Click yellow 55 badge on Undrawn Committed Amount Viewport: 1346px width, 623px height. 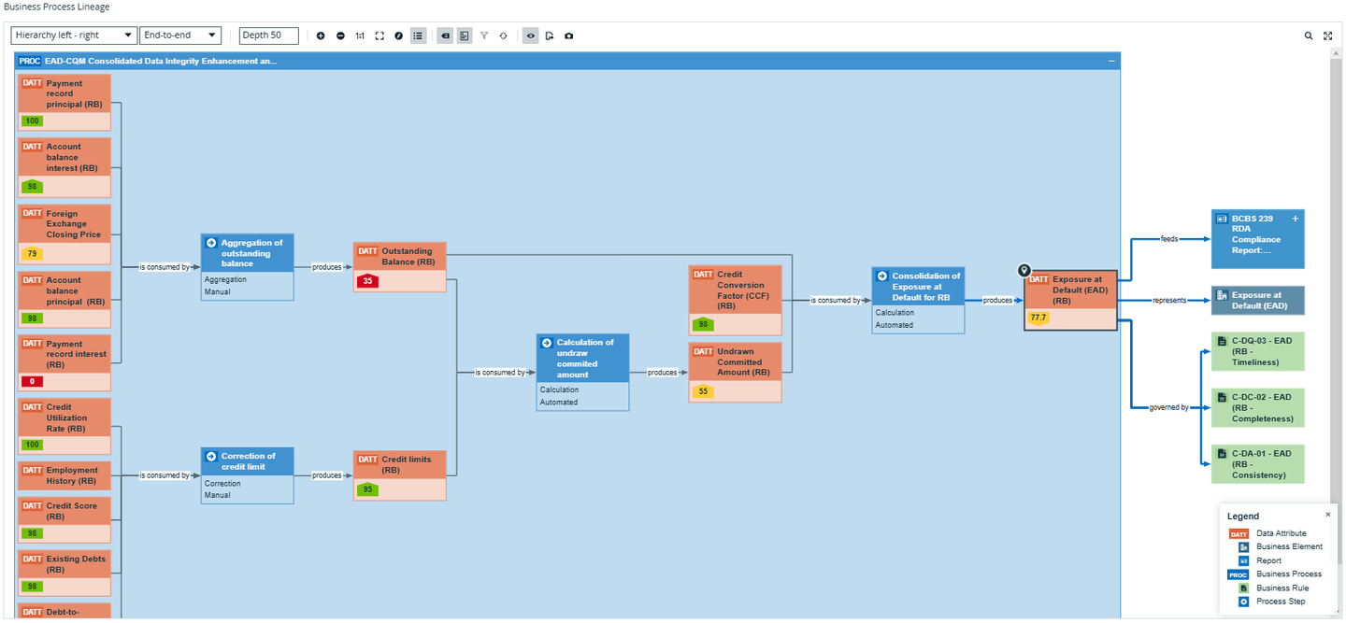coord(703,391)
